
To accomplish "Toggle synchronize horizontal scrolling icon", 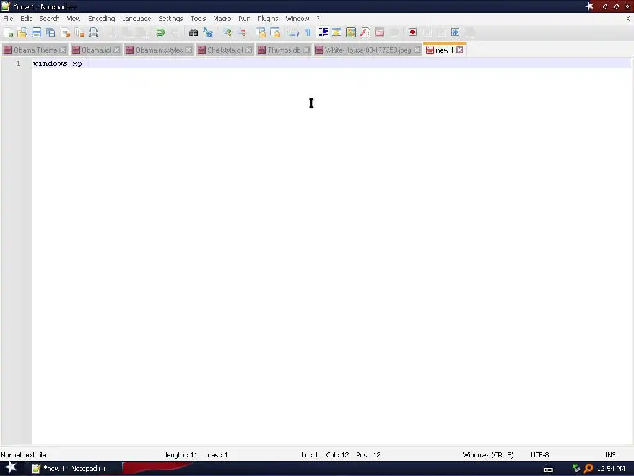I will (275, 32).
